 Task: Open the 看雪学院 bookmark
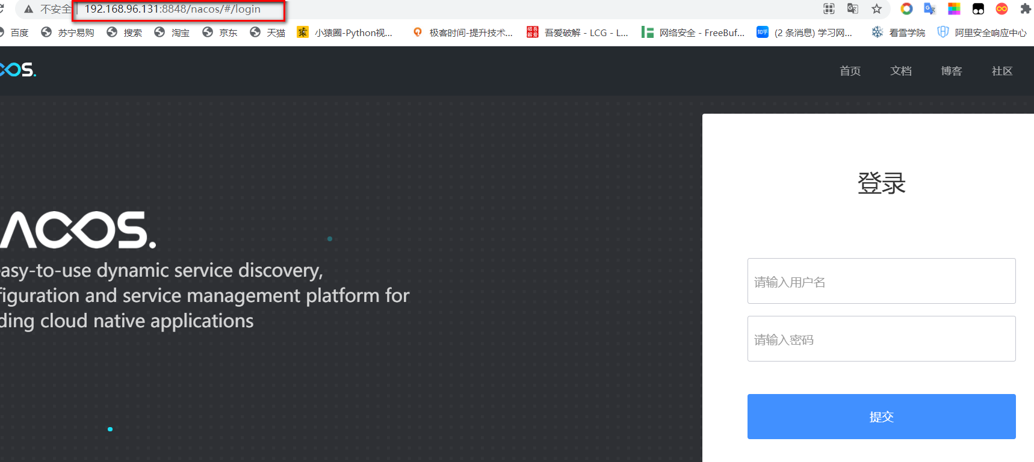[899, 32]
